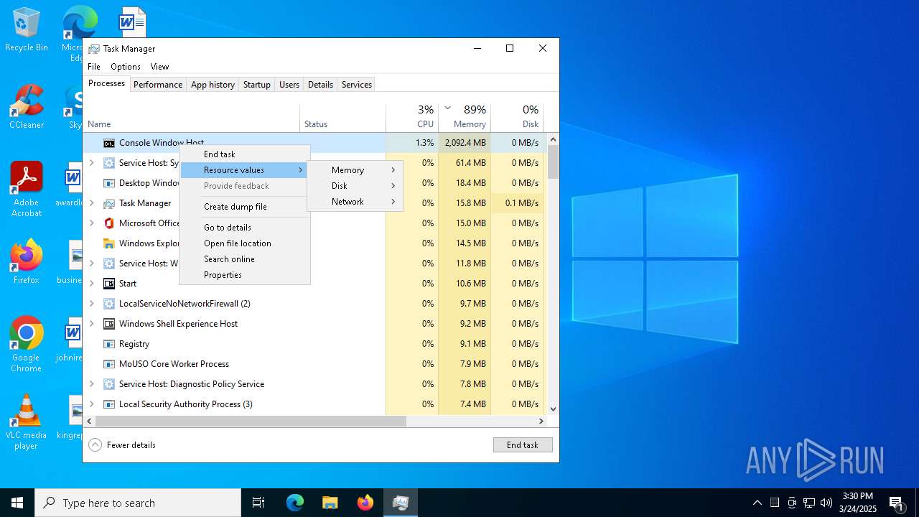Open the Network submenu in Resource values
Viewport: 919px width, 517px height.
(355, 202)
